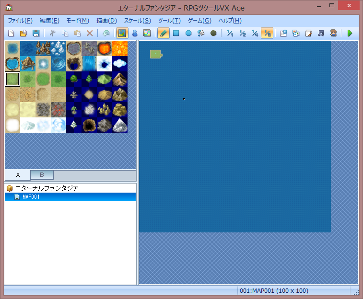The height and width of the screenshot is (299, 363).
Task: Click the Cut scissors icon
Action: [x=53, y=33]
